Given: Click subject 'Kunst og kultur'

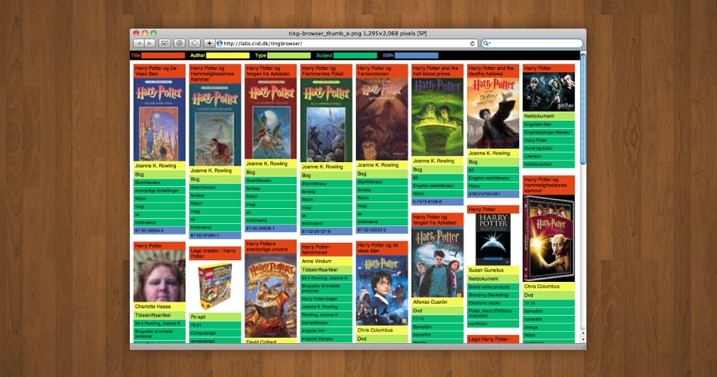Looking at the screenshot, I should pyautogui.click(x=549, y=148).
